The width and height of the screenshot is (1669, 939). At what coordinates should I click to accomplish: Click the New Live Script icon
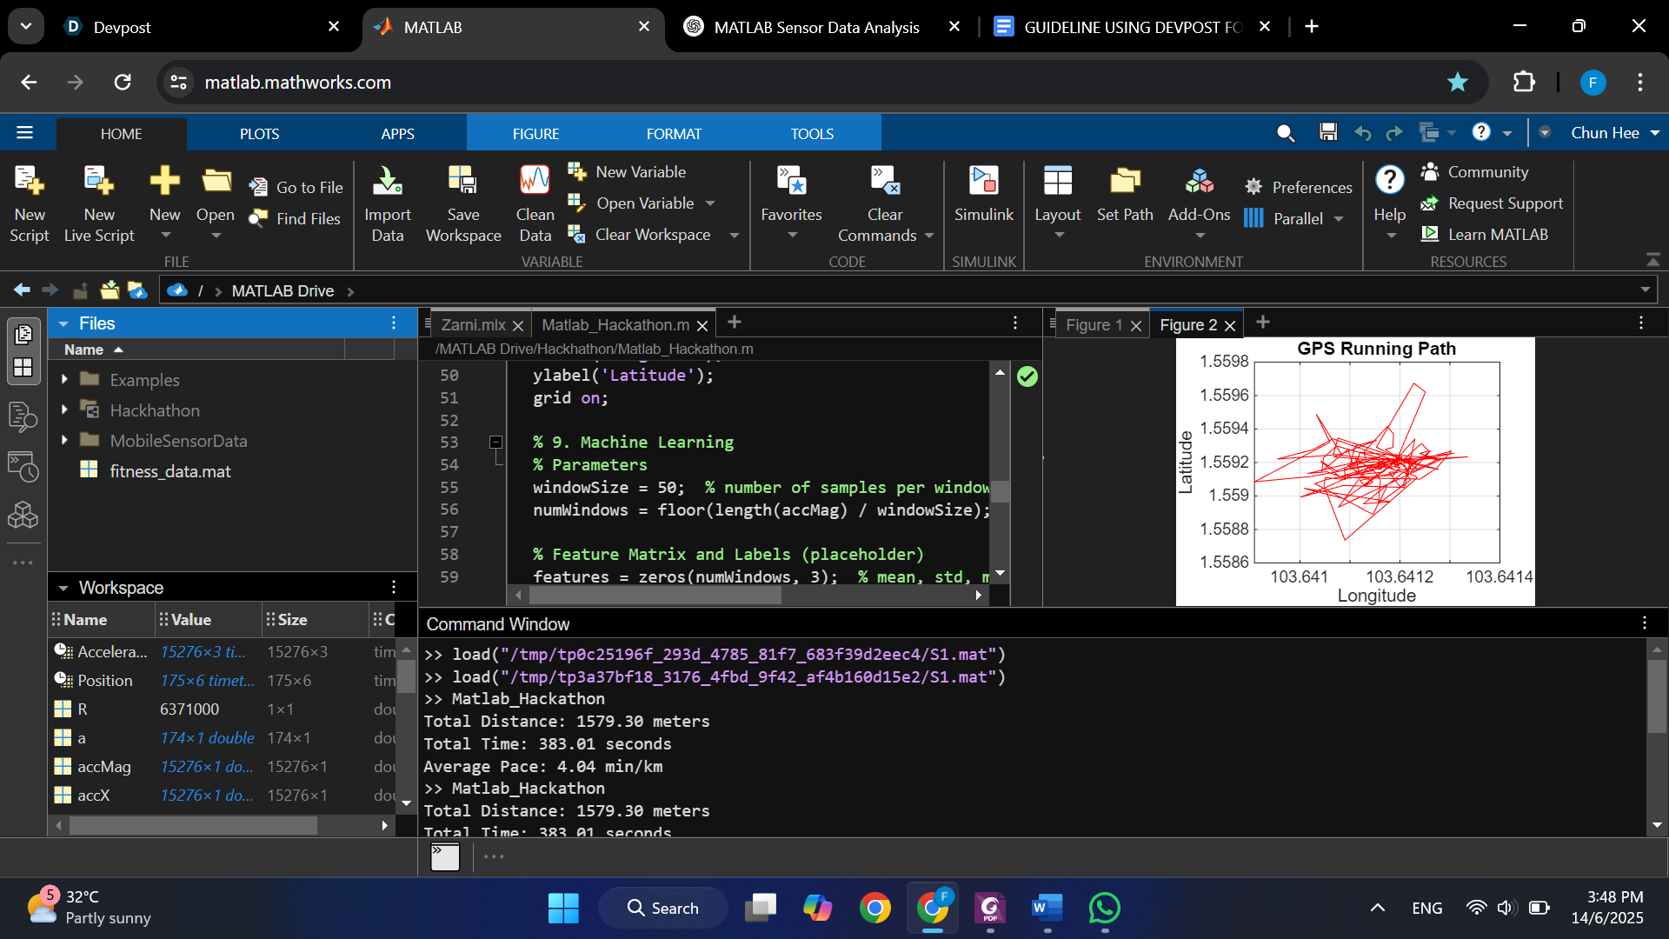(98, 181)
